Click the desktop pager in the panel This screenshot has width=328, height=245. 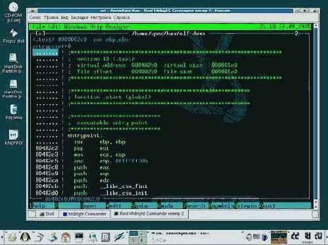pos(137,236)
